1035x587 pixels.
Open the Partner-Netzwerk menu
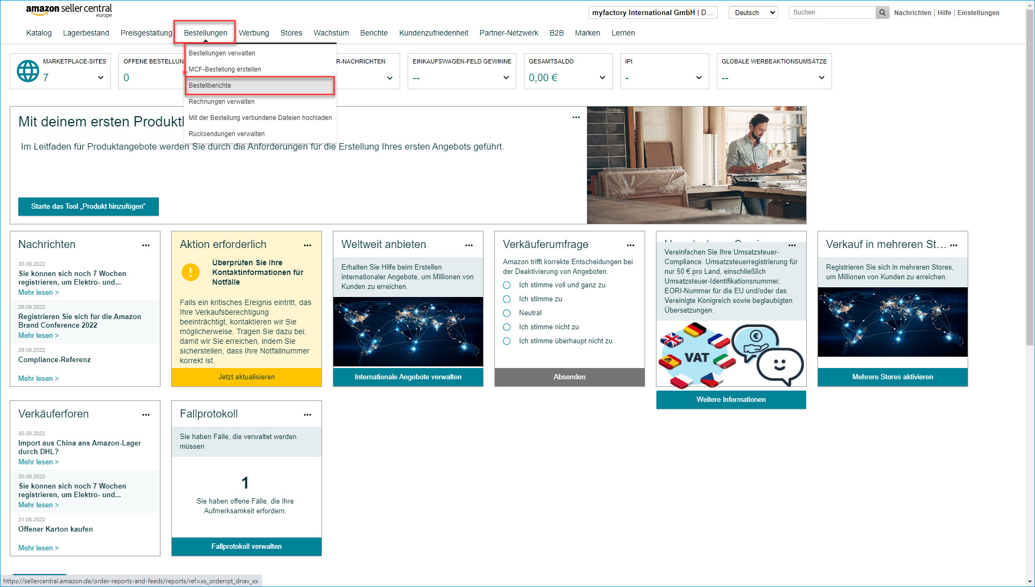click(x=509, y=33)
